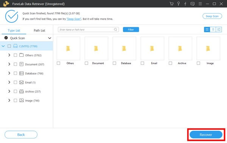
Task: Open the hamburger menu icon
Action: 200,4
